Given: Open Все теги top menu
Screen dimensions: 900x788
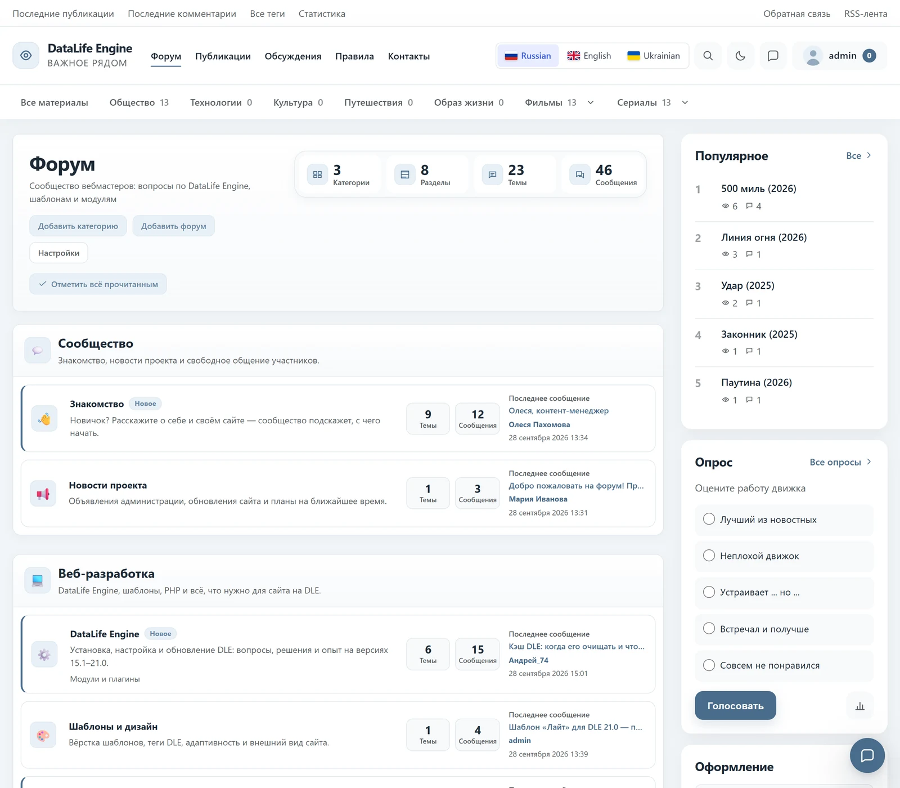Looking at the screenshot, I should click(x=267, y=14).
